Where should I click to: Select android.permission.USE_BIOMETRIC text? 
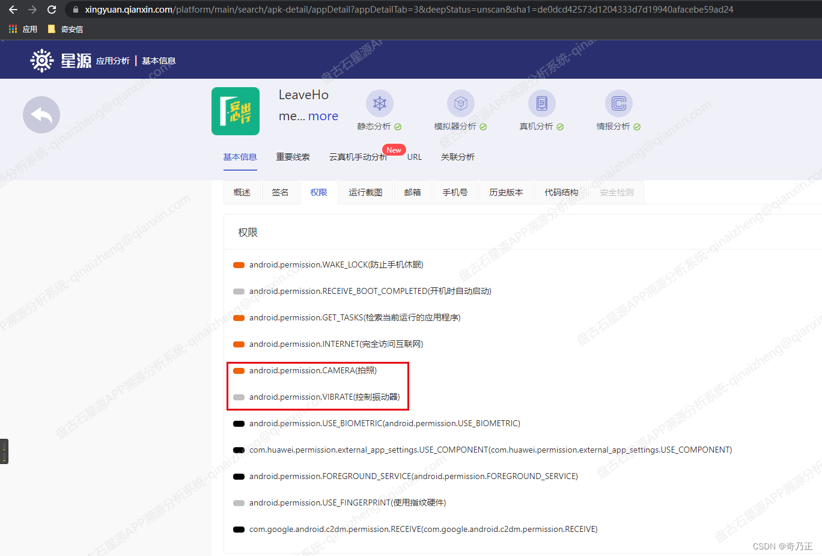[x=385, y=423]
